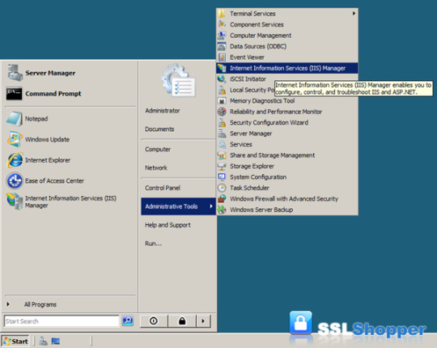Select Computer Management text entry

[261, 36]
